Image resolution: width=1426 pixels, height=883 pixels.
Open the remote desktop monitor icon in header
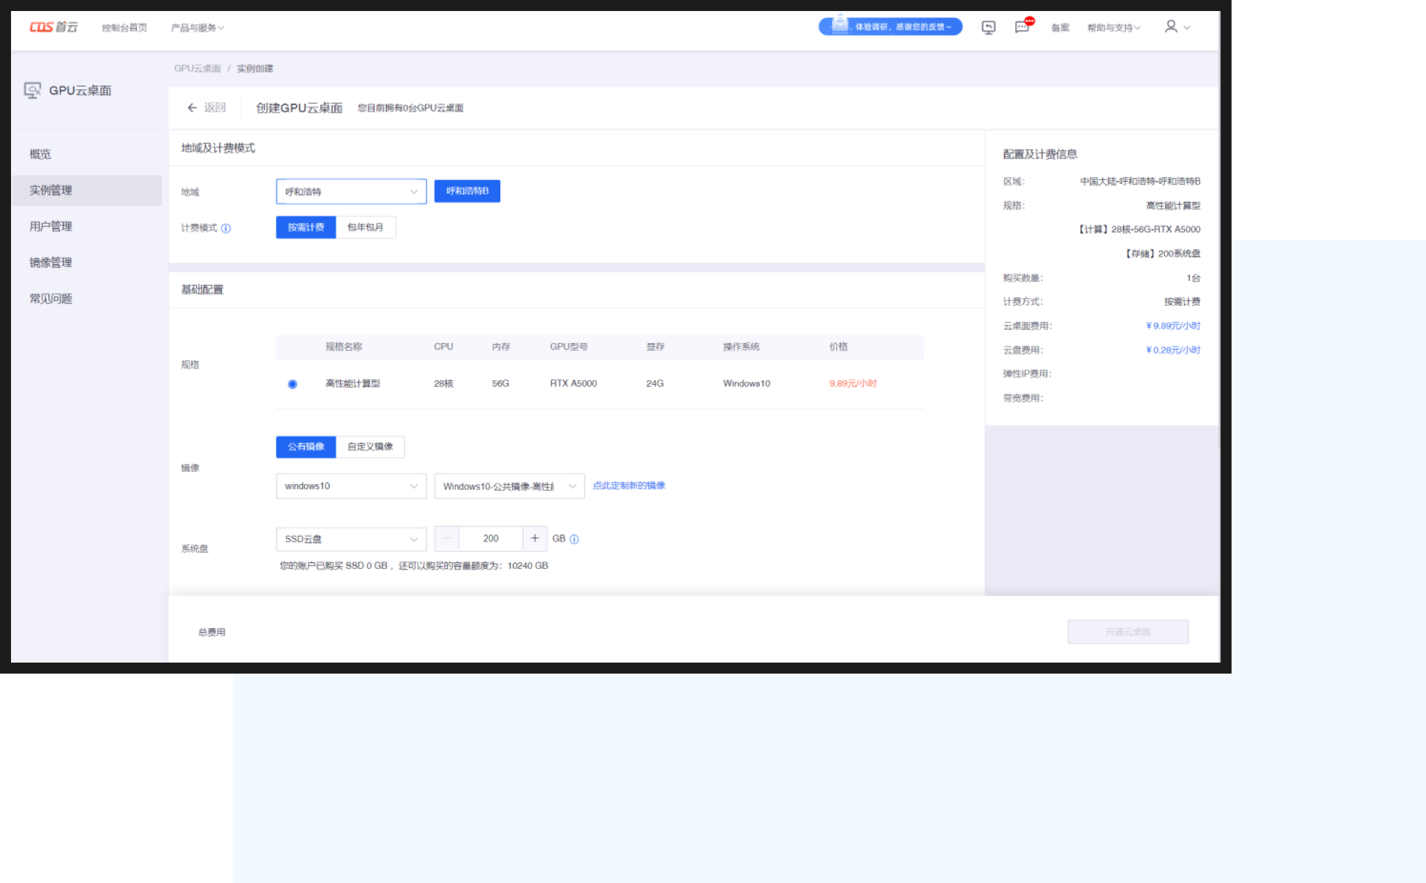pyautogui.click(x=988, y=28)
